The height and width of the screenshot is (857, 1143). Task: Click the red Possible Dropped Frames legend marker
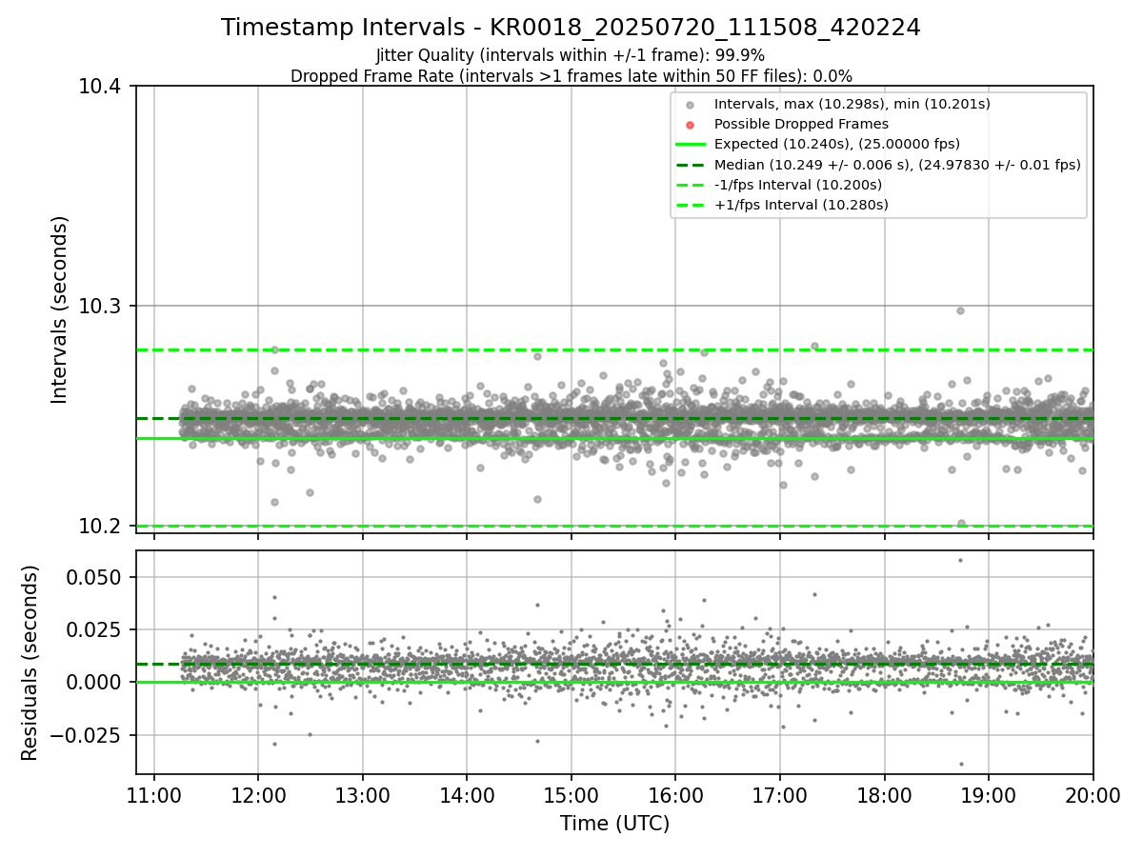tap(691, 124)
